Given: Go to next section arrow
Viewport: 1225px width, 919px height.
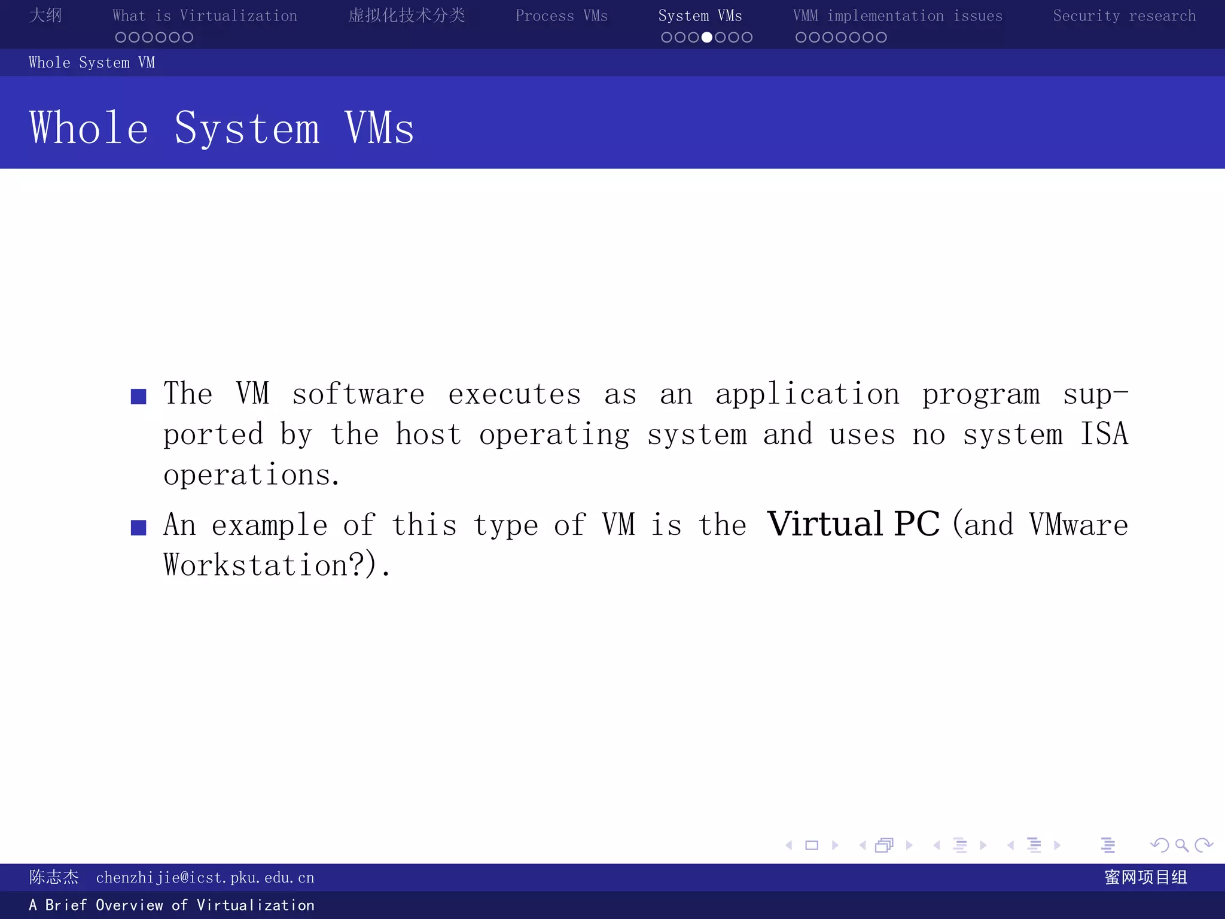Looking at the screenshot, I should [x=1057, y=845].
